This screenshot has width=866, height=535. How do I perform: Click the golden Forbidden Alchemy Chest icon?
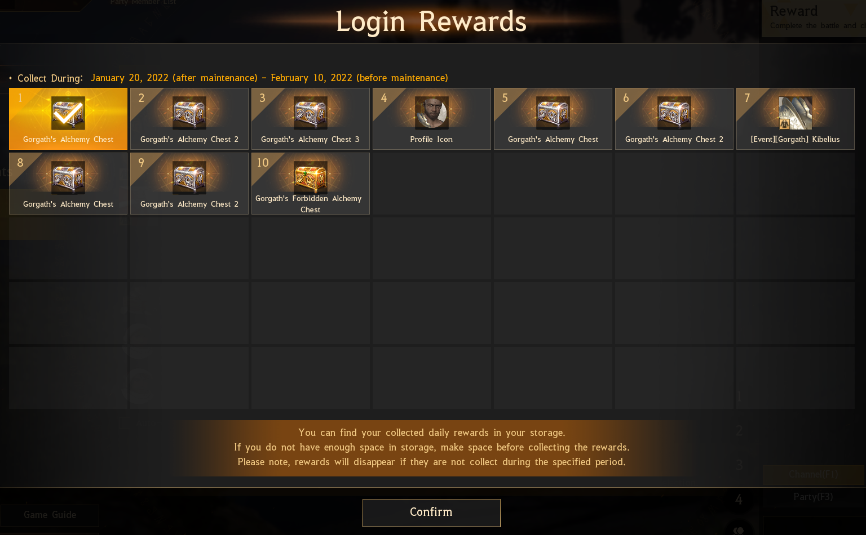click(311, 177)
